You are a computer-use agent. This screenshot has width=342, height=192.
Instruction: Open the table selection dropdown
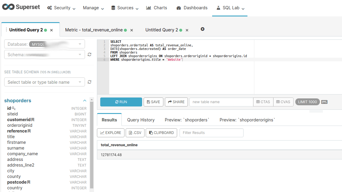click(x=45, y=82)
